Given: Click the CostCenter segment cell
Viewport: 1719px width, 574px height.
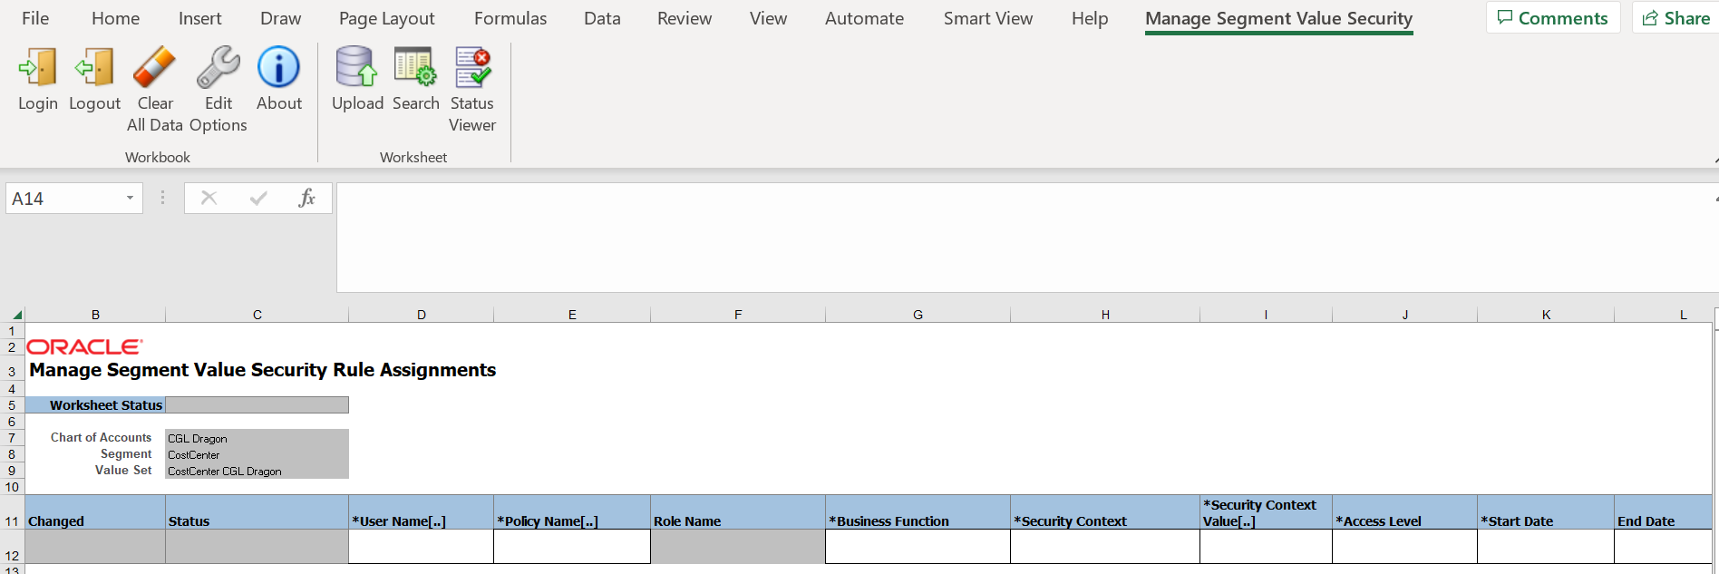Looking at the screenshot, I should click(x=257, y=454).
